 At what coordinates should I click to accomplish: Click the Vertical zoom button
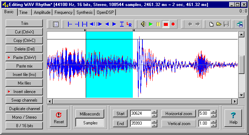(179, 124)
